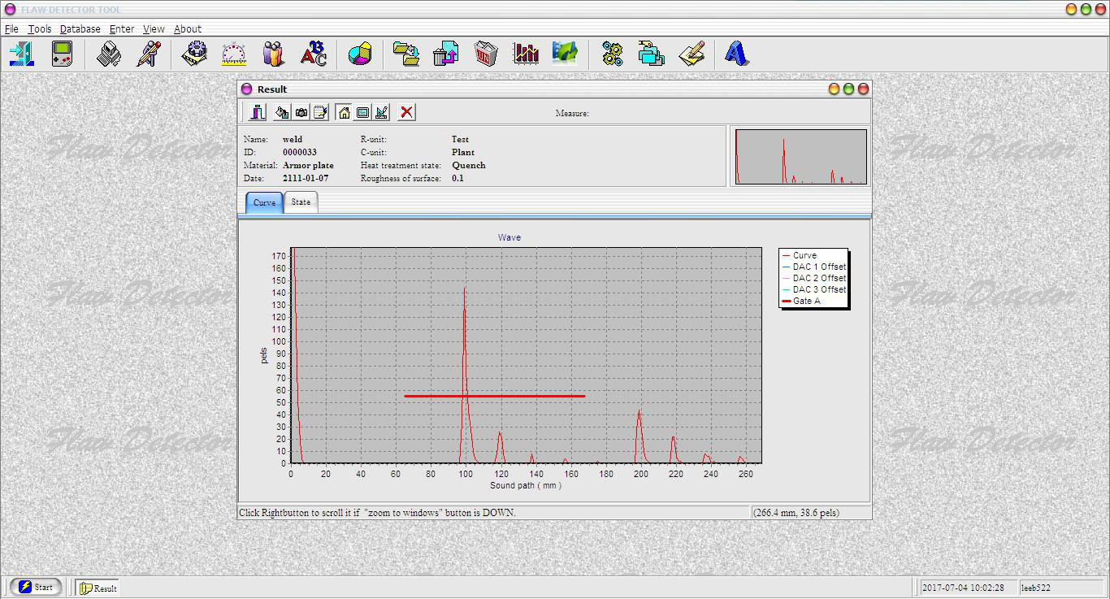This screenshot has width=1110, height=599.
Task: Open the Database menu
Action: (80, 28)
